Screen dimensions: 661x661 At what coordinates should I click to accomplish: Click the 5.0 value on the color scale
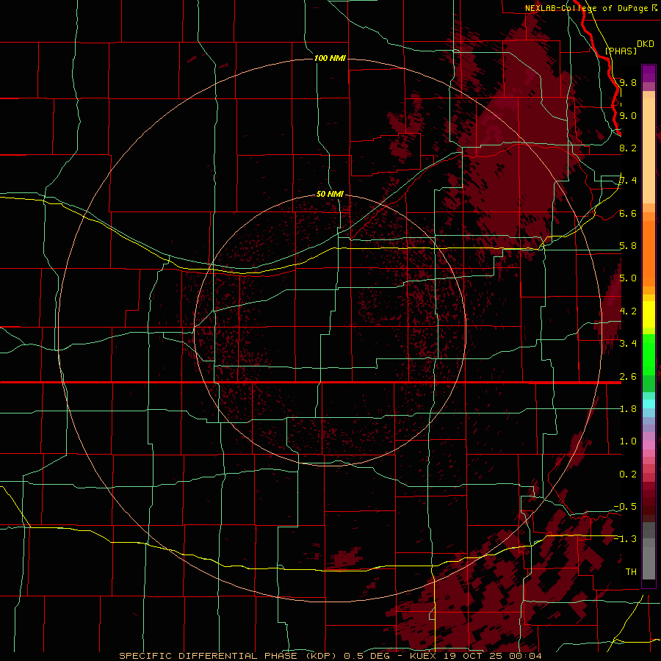[x=628, y=278]
